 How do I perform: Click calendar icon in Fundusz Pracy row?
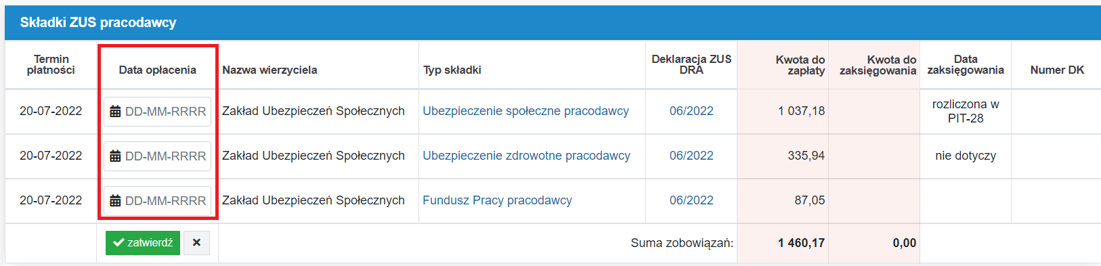[x=115, y=201]
